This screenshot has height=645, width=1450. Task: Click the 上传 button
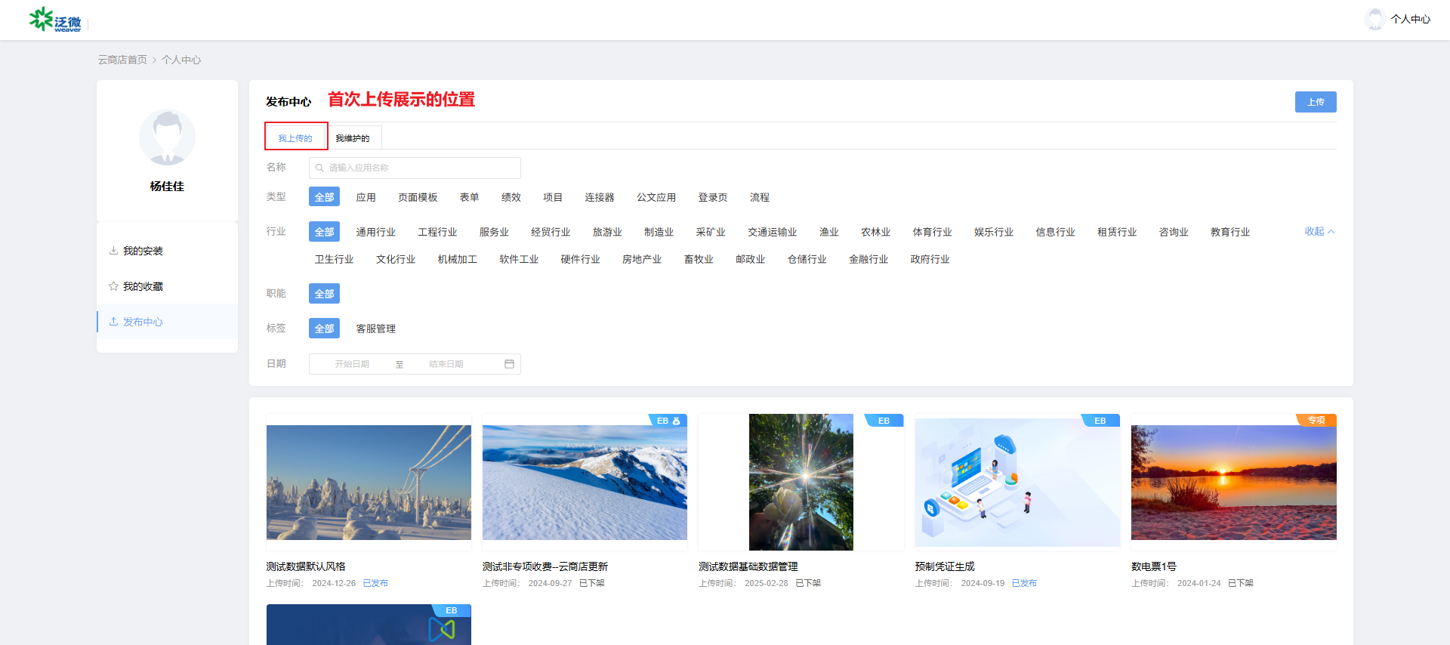(x=1316, y=102)
